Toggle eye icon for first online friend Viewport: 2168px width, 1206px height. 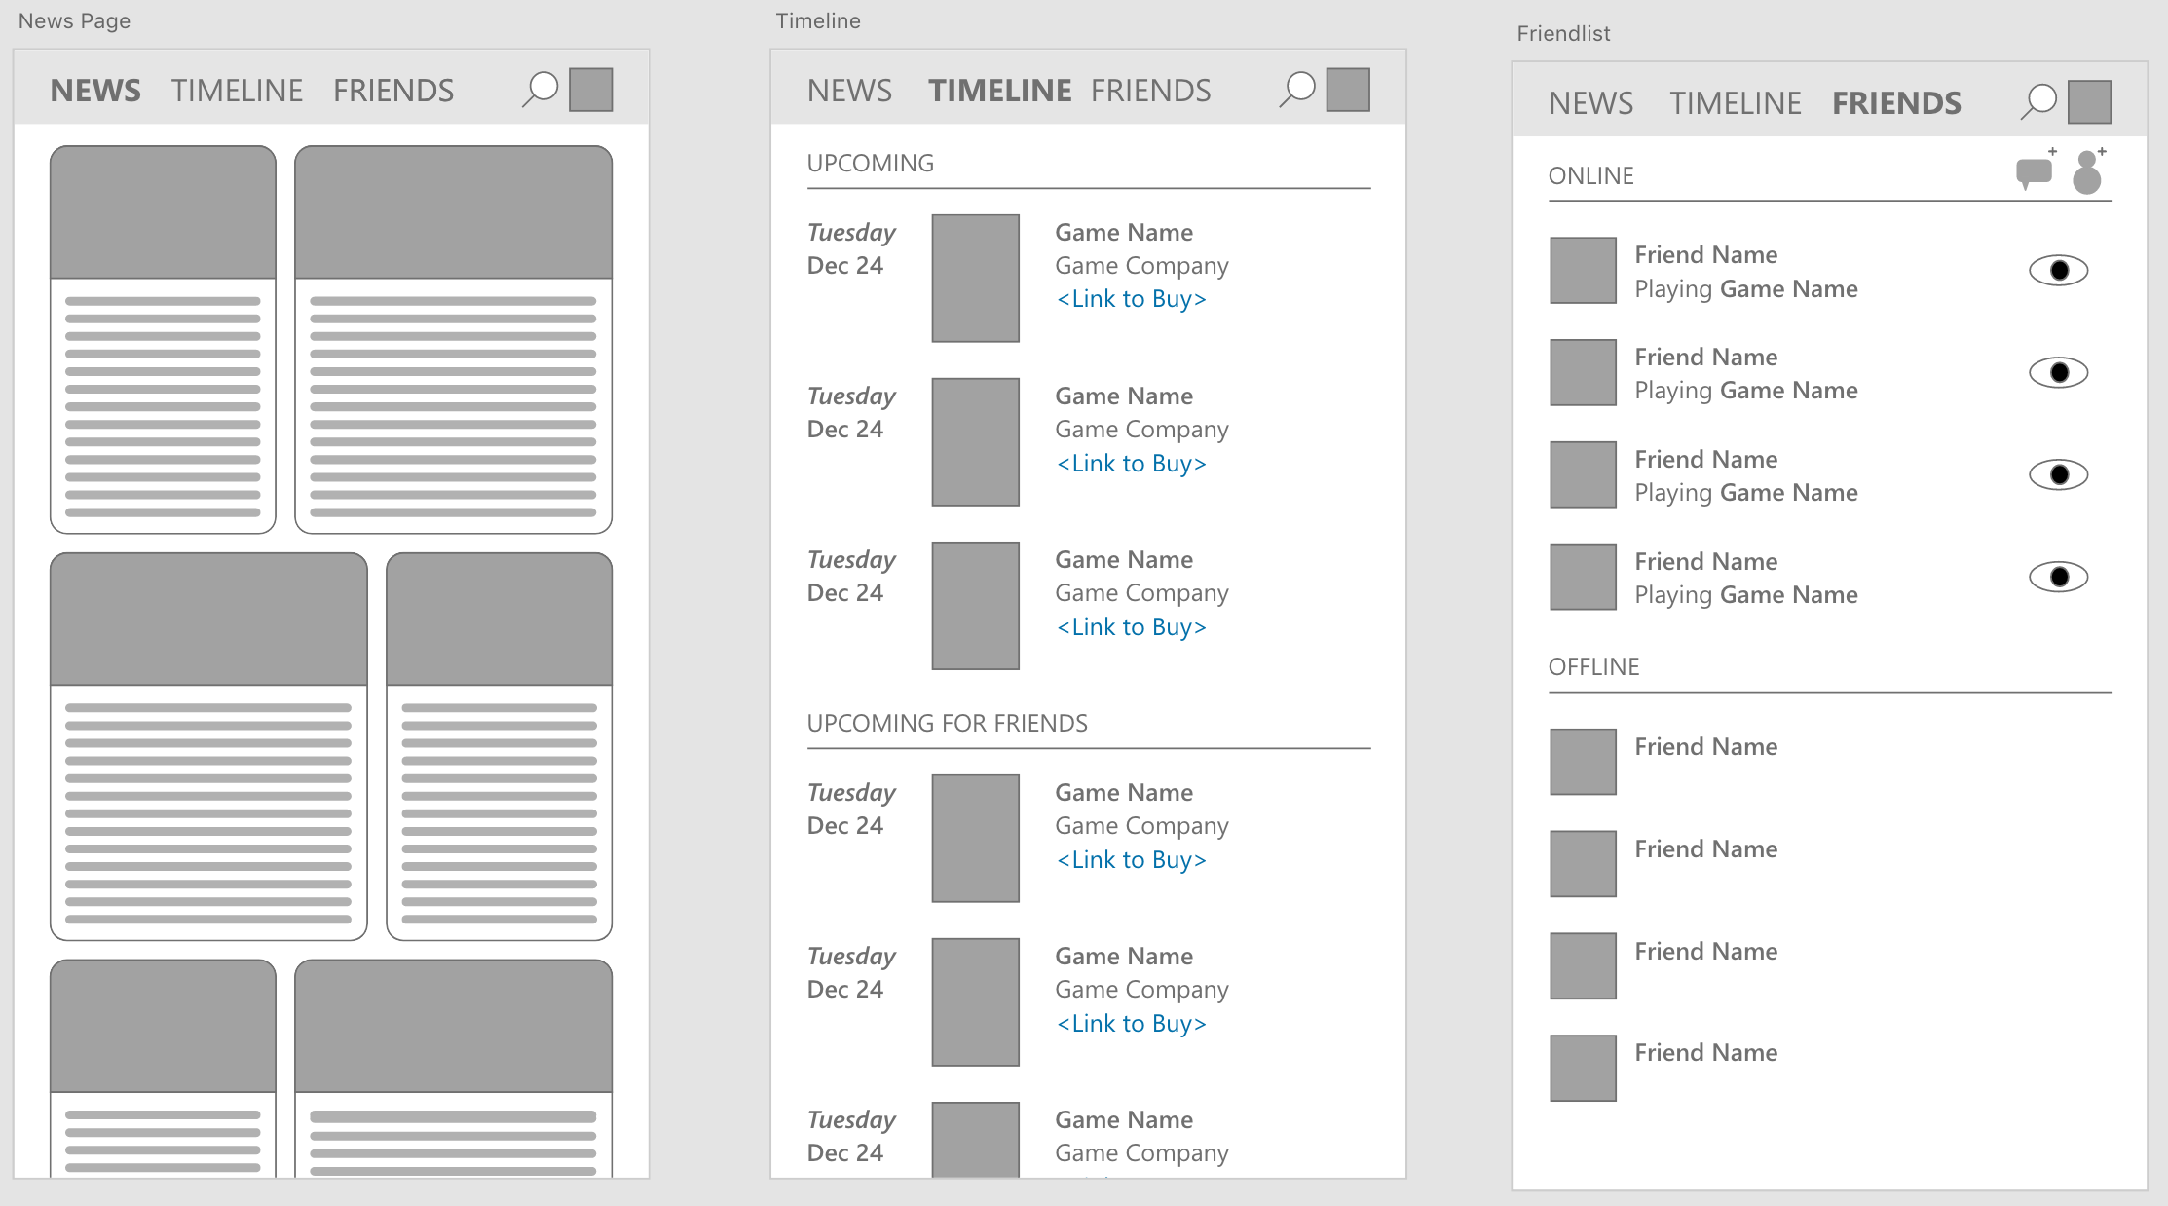pos(2058,271)
